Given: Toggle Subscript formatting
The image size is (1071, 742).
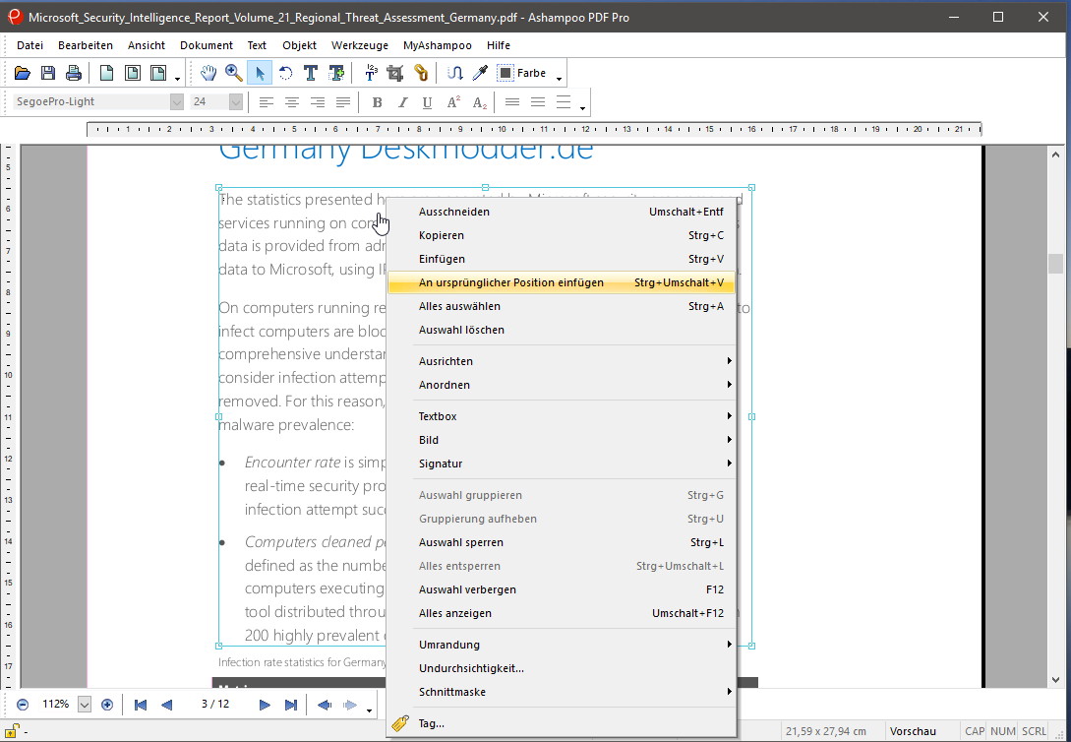Looking at the screenshot, I should 480,102.
